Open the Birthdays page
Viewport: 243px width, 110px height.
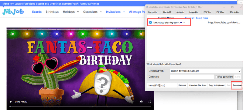[52, 12]
